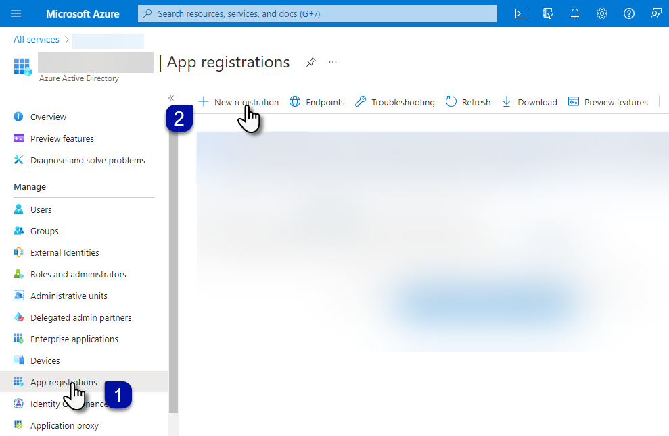Collapse the side menu with double chevron
669x436 pixels.
click(171, 98)
